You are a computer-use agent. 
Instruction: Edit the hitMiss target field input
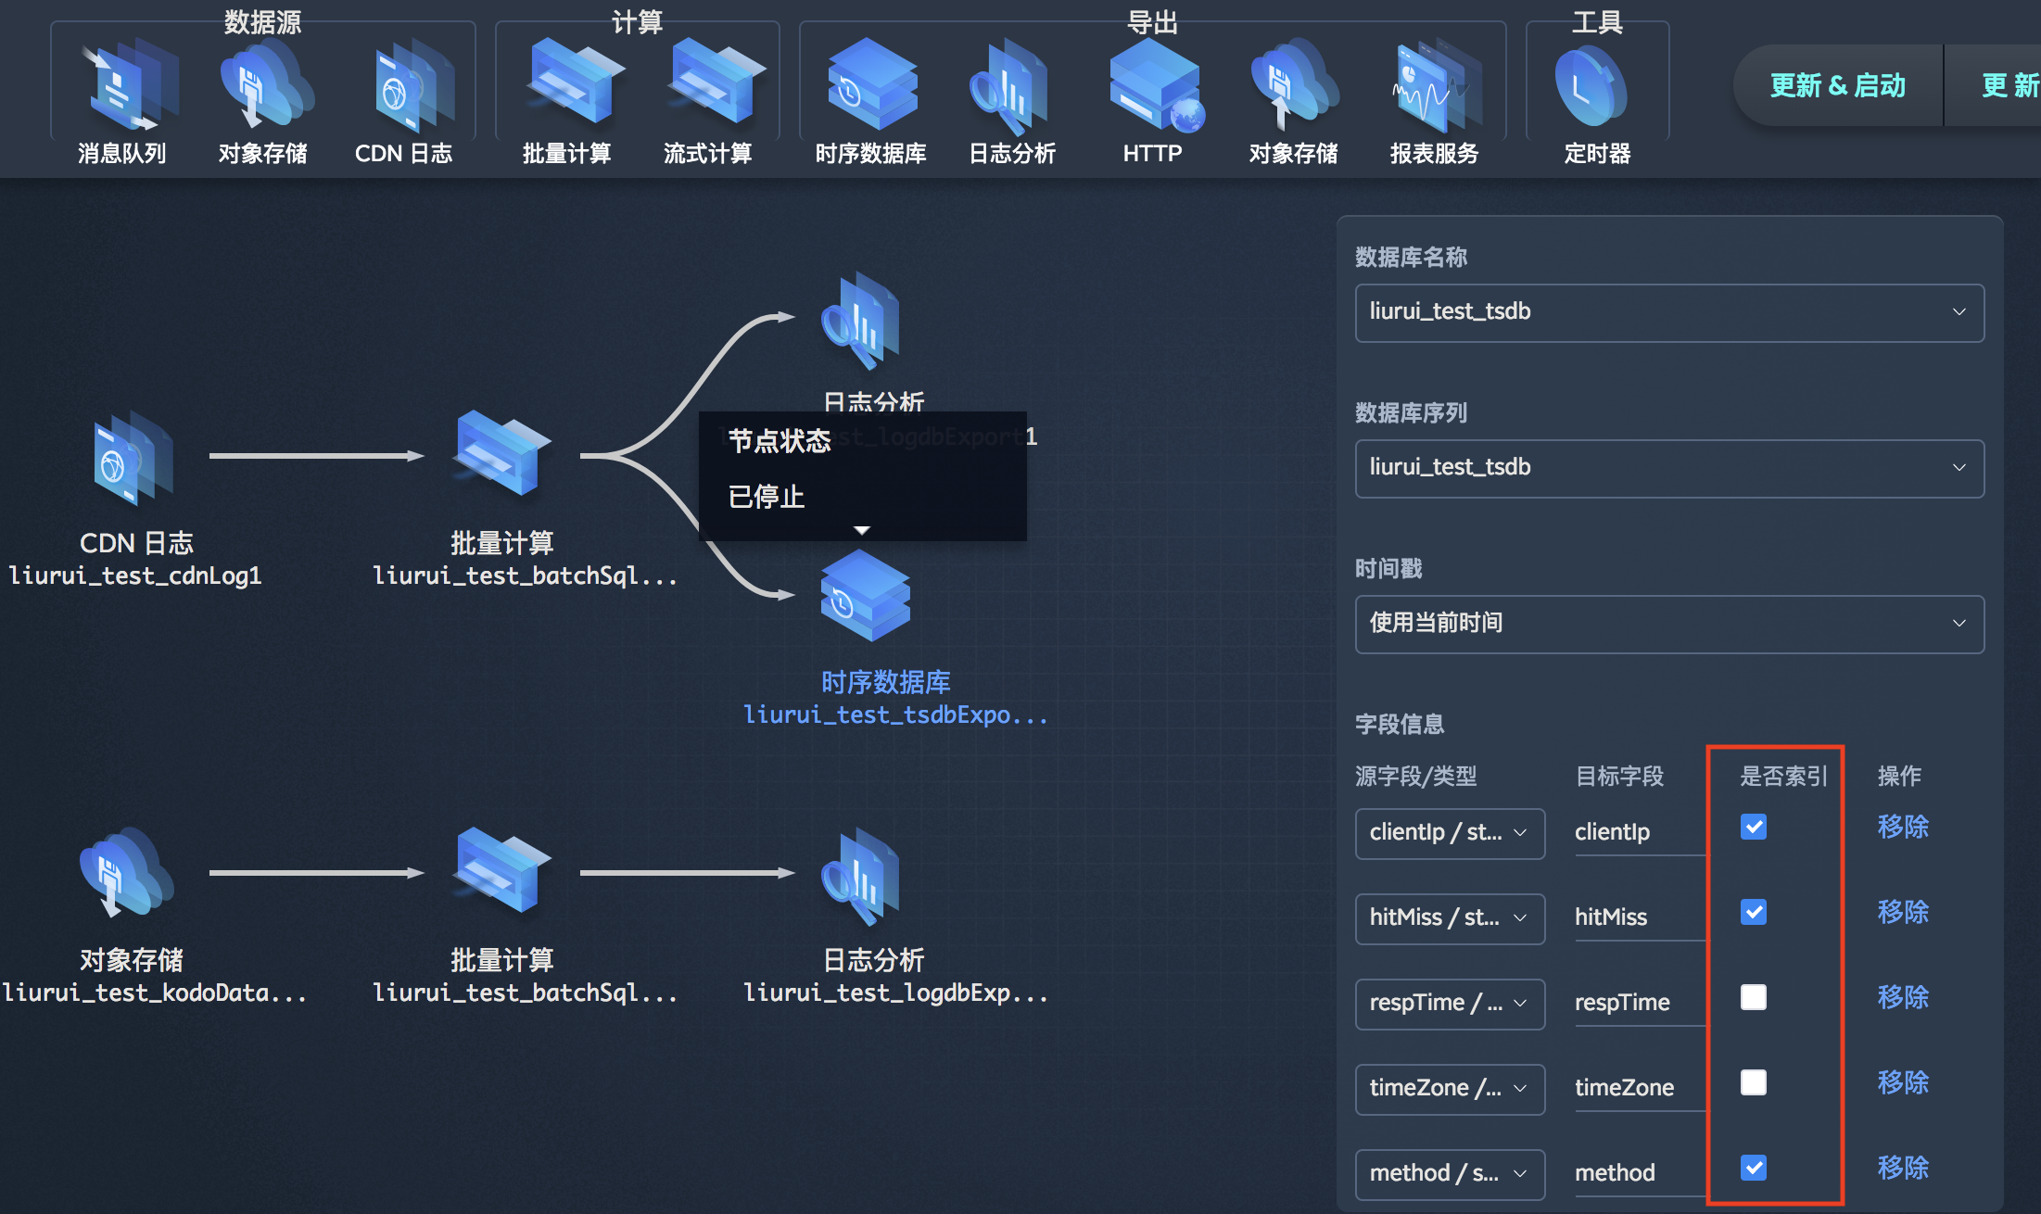(x=1640, y=917)
